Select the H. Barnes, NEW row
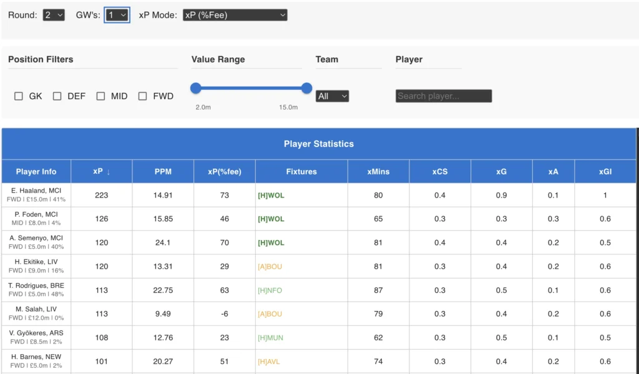The width and height of the screenshot is (639, 374). (319, 362)
